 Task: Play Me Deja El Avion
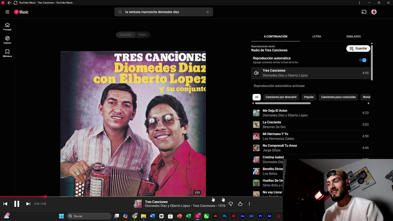click(x=311, y=113)
